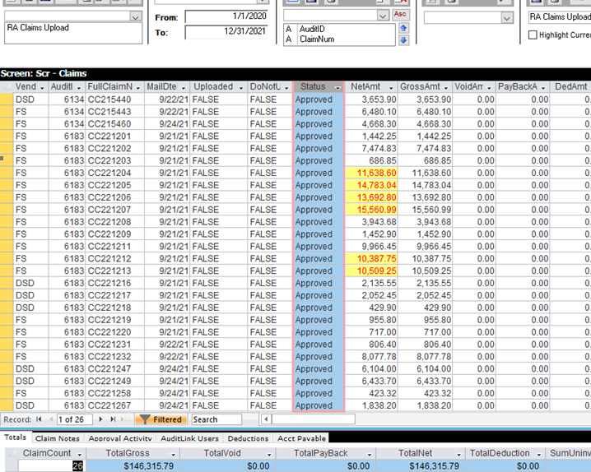Move sort field down with blue down arrow
The height and width of the screenshot is (472, 591).
coord(403,39)
